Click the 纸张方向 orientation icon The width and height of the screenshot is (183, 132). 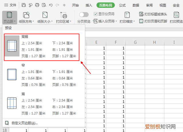[26, 15]
